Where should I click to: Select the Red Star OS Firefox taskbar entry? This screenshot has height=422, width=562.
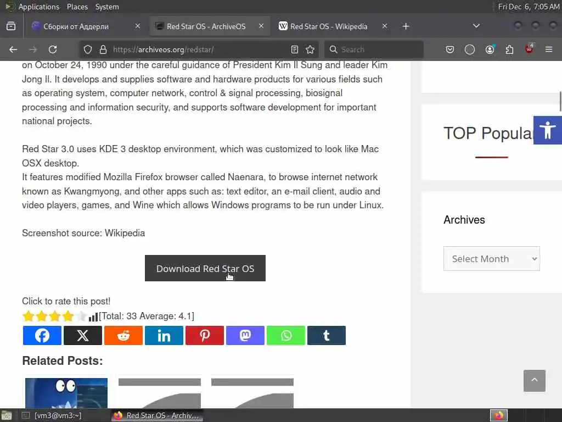click(x=156, y=415)
